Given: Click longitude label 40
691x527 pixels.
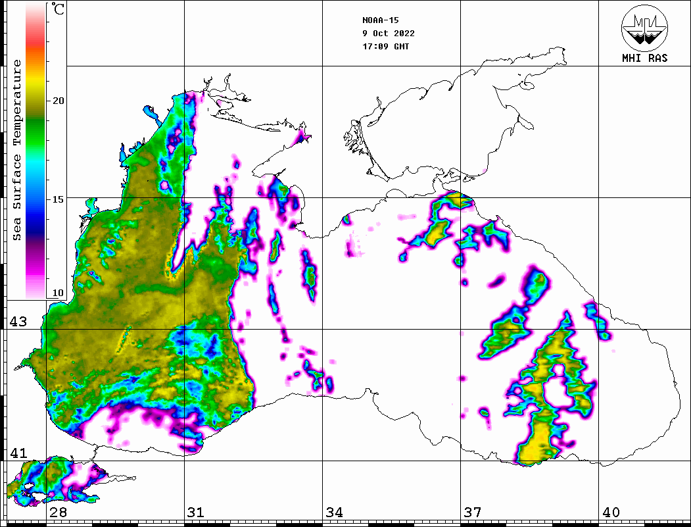Looking at the screenshot, I should [611, 513].
